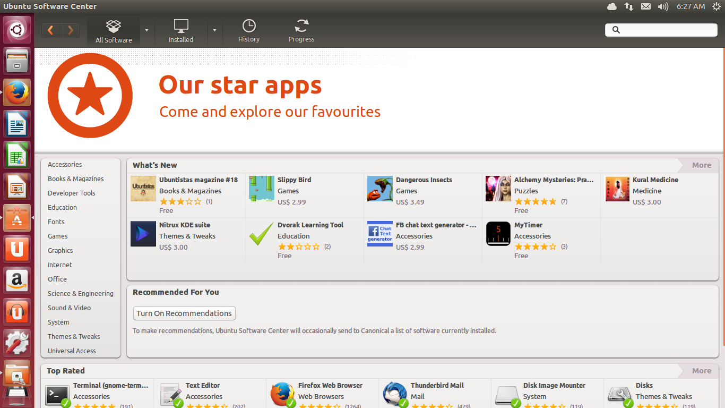Open the Progress view
The width and height of the screenshot is (725, 408).
click(x=301, y=31)
